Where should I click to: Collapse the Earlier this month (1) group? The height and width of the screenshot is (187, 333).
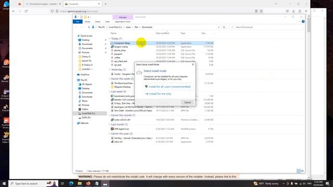110,115
